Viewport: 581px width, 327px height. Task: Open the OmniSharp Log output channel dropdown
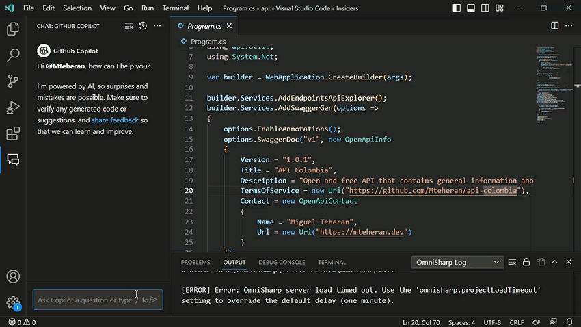coord(457,262)
